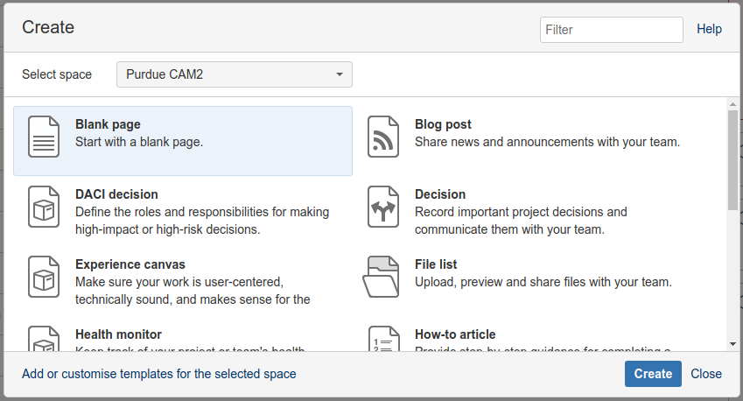743x401 pixels.
Task: Click the Decision arrows icon
Action: pyautogui.click(x=383, y=207)
